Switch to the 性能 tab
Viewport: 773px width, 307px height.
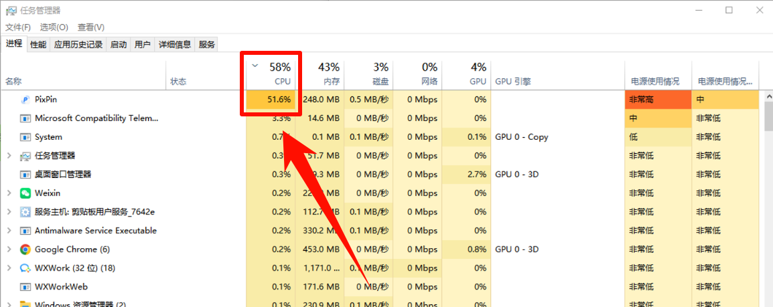pyautogui.click(x=38, y=44)
